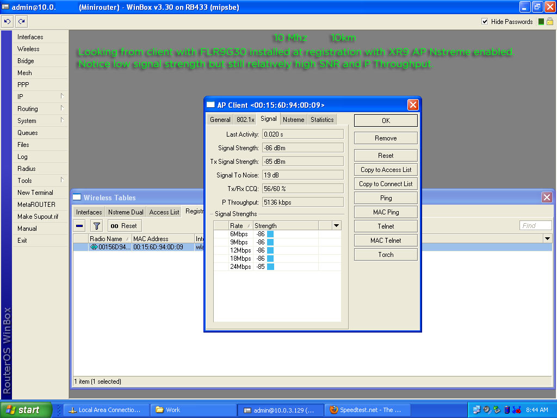
Task: Click the Find field in Wireless Tables
Action: click(x=535, y=226)
